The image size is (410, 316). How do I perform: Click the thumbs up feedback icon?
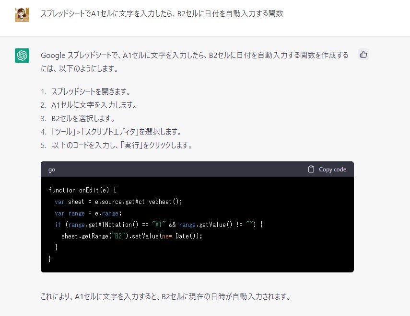point(363,55)
